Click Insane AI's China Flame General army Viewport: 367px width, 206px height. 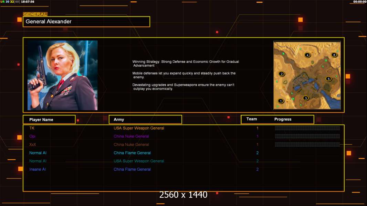pyautogui.click(x=132, y=169)
